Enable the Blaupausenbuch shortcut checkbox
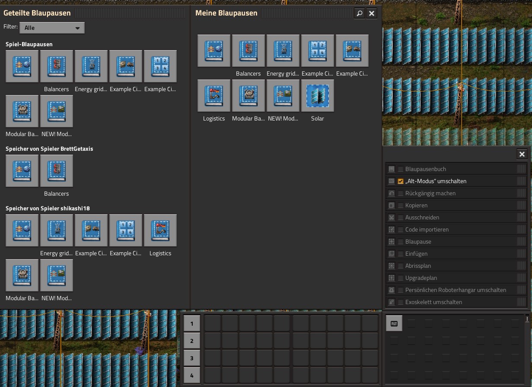The image size is (532, 387). [x=401, y=169]
